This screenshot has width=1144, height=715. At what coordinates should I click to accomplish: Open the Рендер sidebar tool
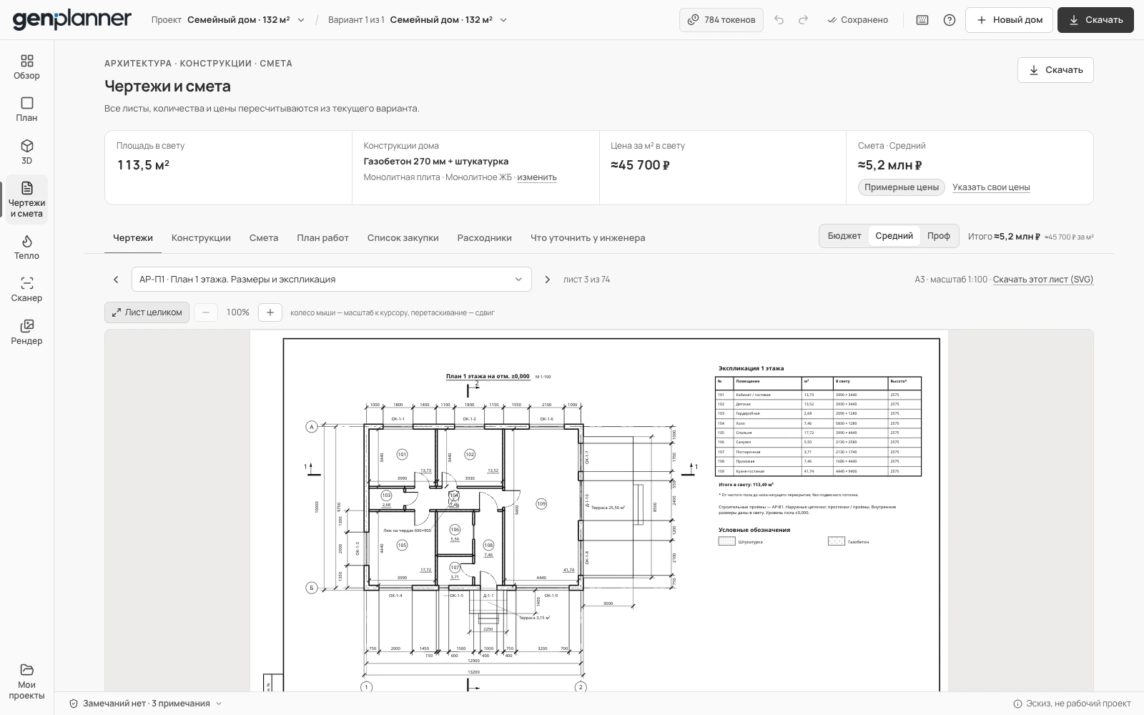click(26, 332)
